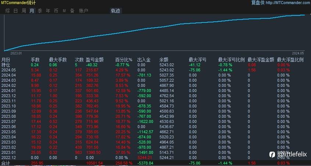This screenshot has height=166, width=311.
Task: Click deposit value 5244.21 in 2022.12 row
Action: point(144,158)
